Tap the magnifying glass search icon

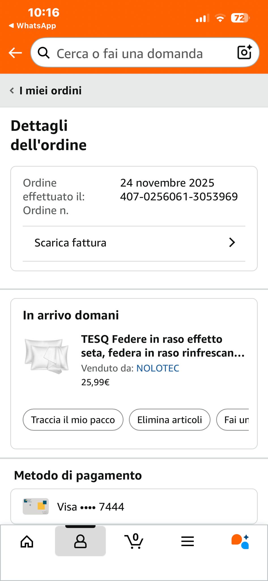pyautogui.click(x=44, y=53)
